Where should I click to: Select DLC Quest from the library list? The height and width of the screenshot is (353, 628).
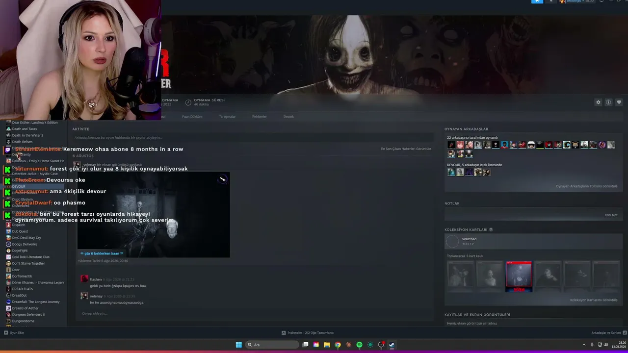[20, 231]
